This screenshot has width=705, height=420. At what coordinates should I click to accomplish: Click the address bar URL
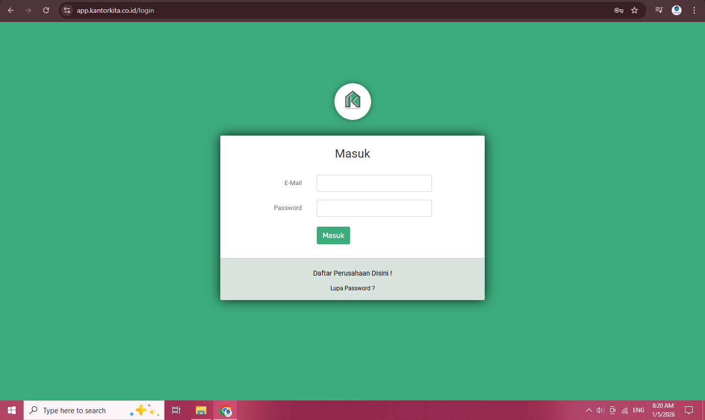[116, 10]
